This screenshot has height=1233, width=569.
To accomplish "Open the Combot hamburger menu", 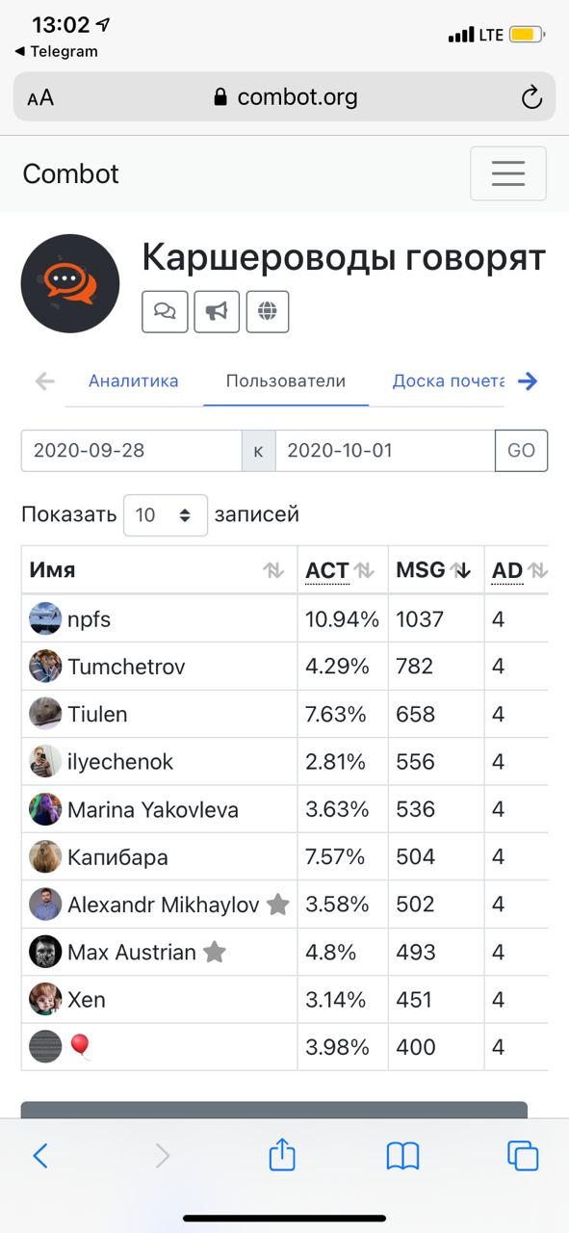I will (x=507, y=173).
